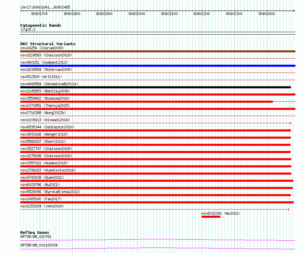
Task: Select nsv6032341 (Wu2021) label
Action: (x=221, y=213)
